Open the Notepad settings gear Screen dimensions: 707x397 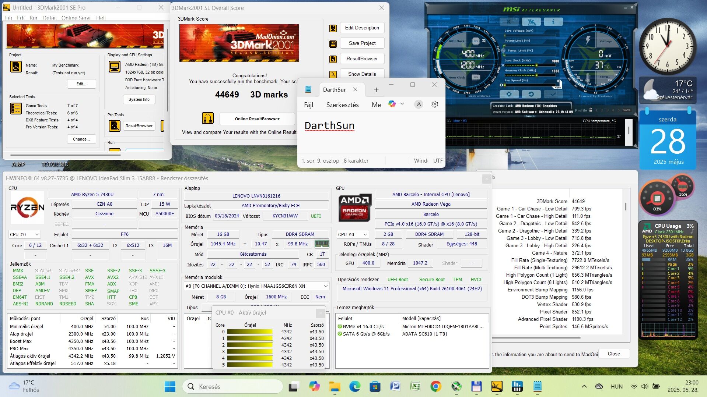point(435,104)
